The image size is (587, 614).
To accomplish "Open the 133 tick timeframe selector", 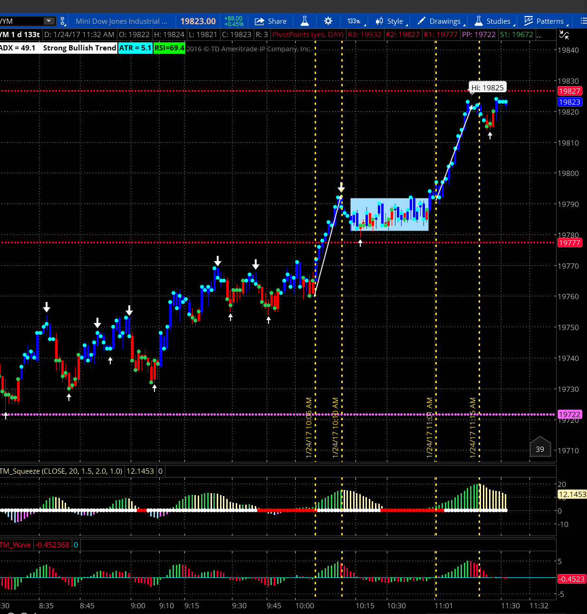I will [x=354, y=21].
